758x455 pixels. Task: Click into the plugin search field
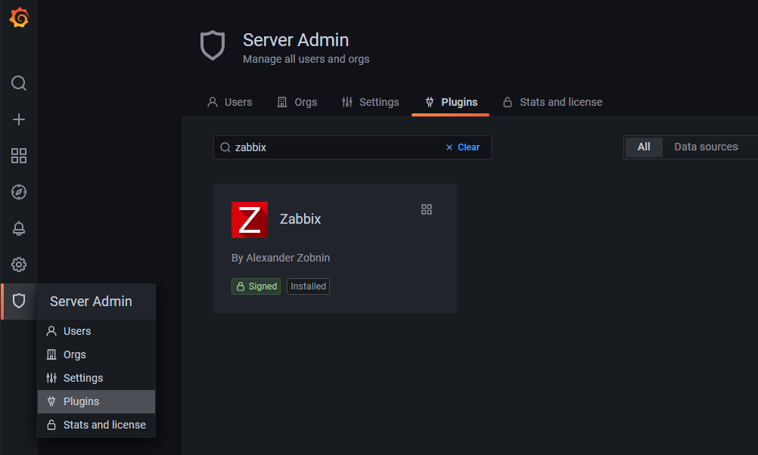pos(353,147)
